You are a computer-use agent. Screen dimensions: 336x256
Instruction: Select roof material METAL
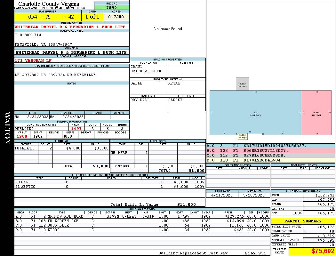pyautogui.click(x=174, y=83)
